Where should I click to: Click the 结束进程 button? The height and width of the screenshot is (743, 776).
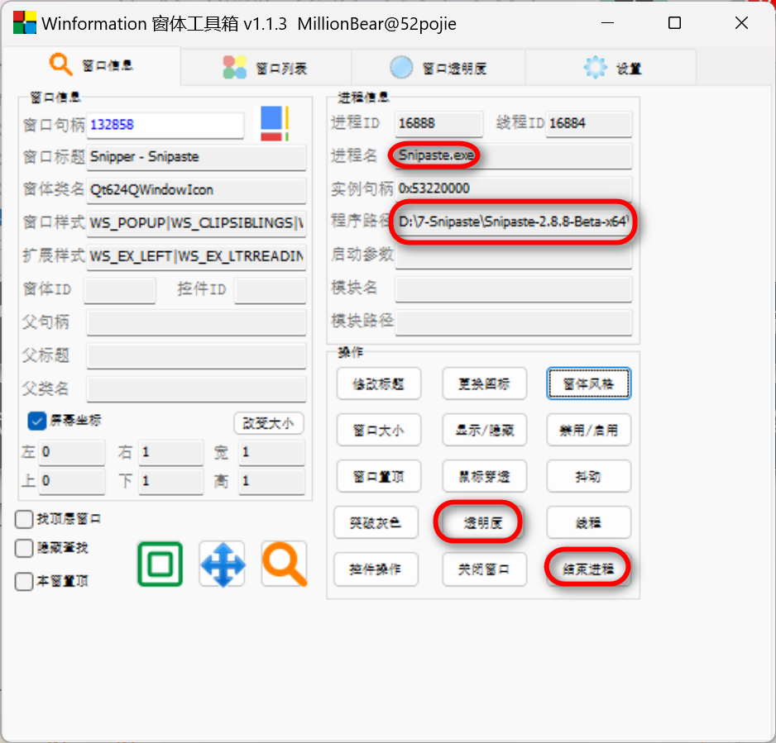click(588, 569)
